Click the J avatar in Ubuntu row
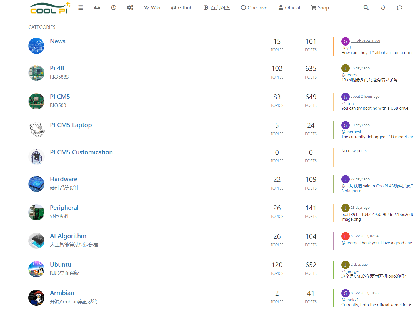 pos(346,265)
